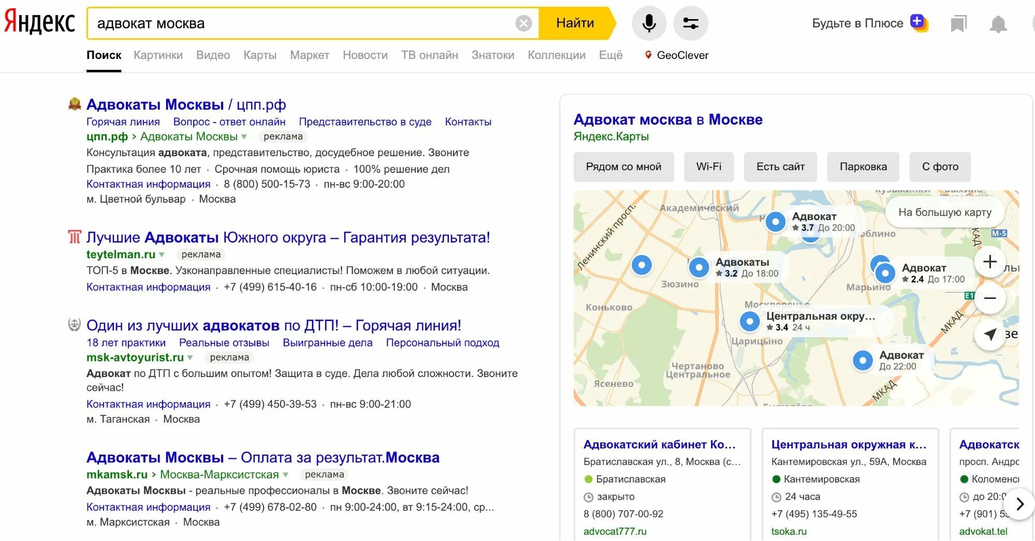Switch to the Карты tab
1035x541 pixels.
pyautogui.click(x=260, y=55)
